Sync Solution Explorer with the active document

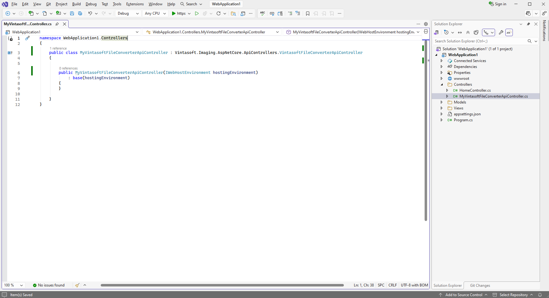(460, 32)
